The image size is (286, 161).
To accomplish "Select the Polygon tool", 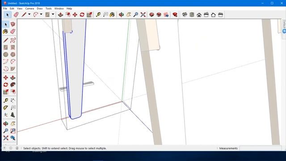I will 13,55.
